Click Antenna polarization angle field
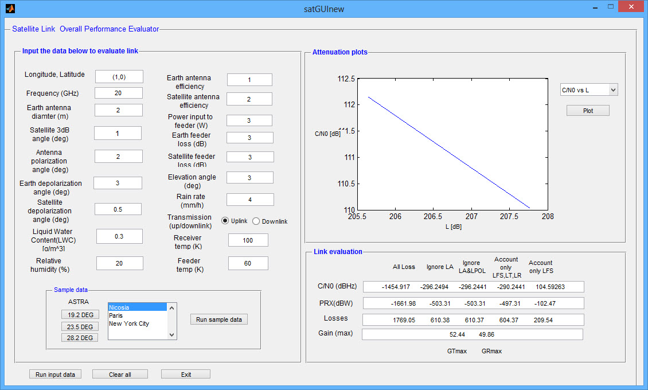Screen dimensions: 648x390 pyautogui.click(x=119, y=157)
